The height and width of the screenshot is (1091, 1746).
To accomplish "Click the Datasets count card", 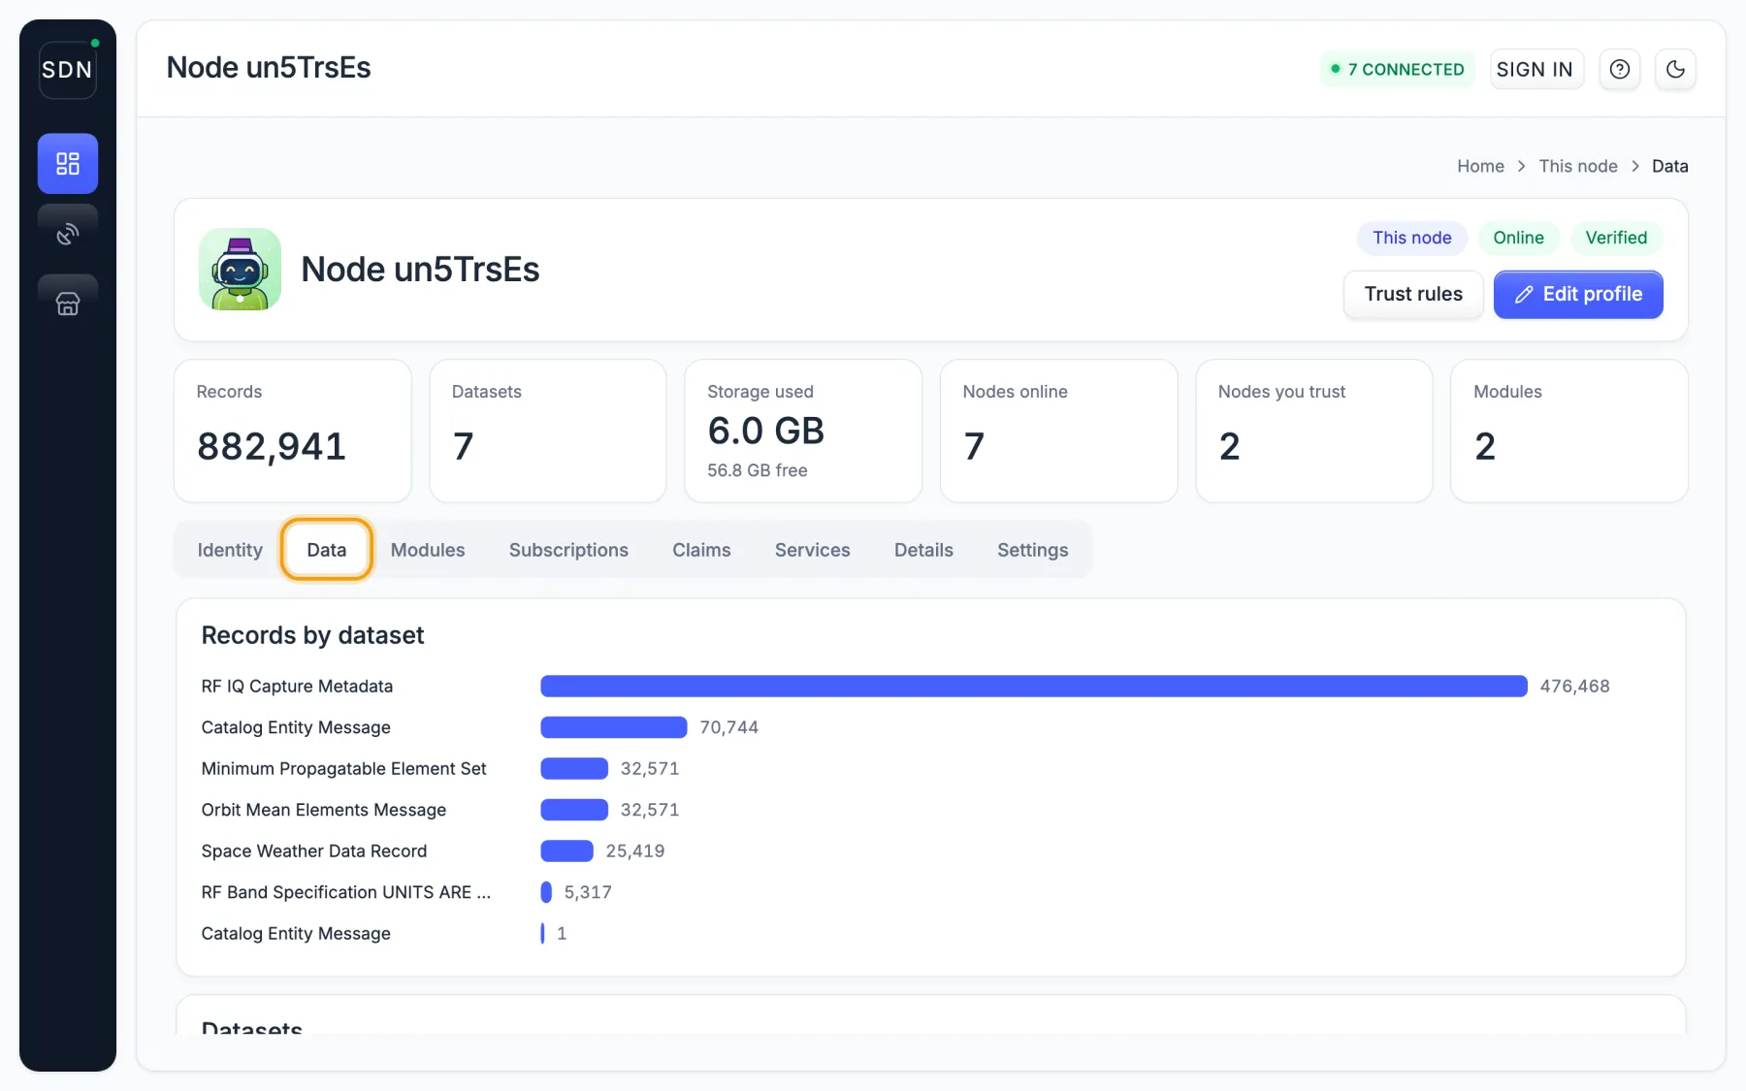I will (x=548, y=432).
